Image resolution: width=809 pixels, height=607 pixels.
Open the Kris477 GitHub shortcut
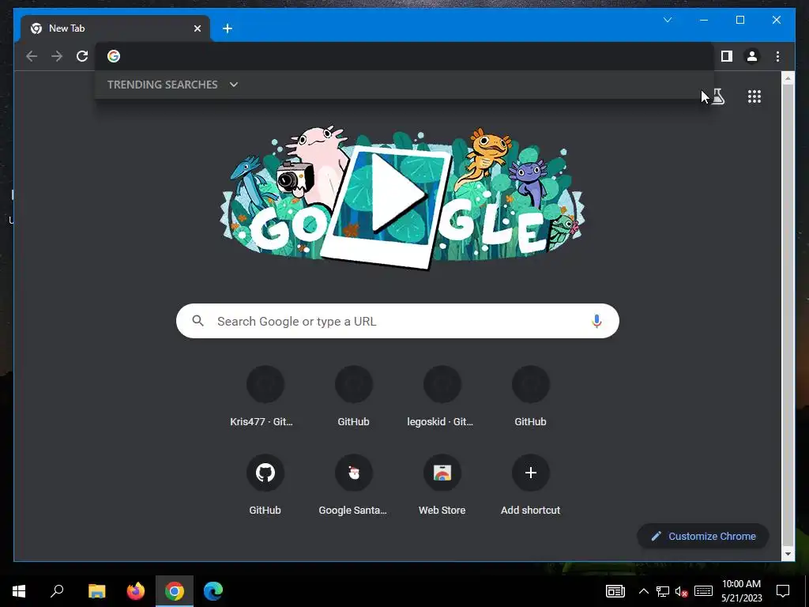click(265, 397)
